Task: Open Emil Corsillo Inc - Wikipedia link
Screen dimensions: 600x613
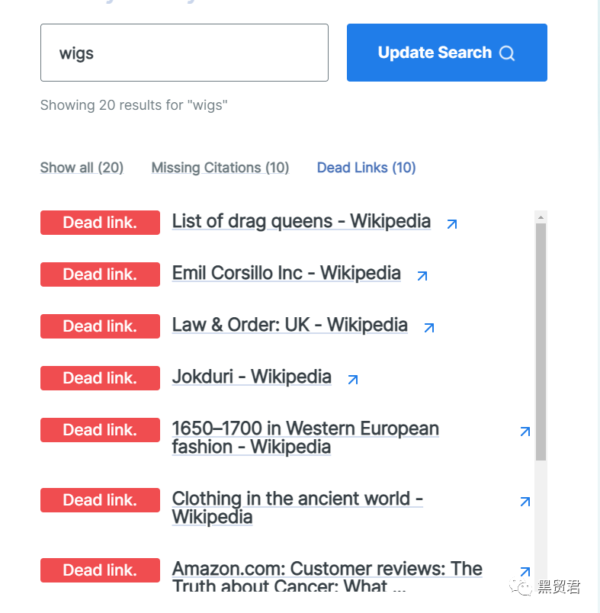Action: point(286,273)
